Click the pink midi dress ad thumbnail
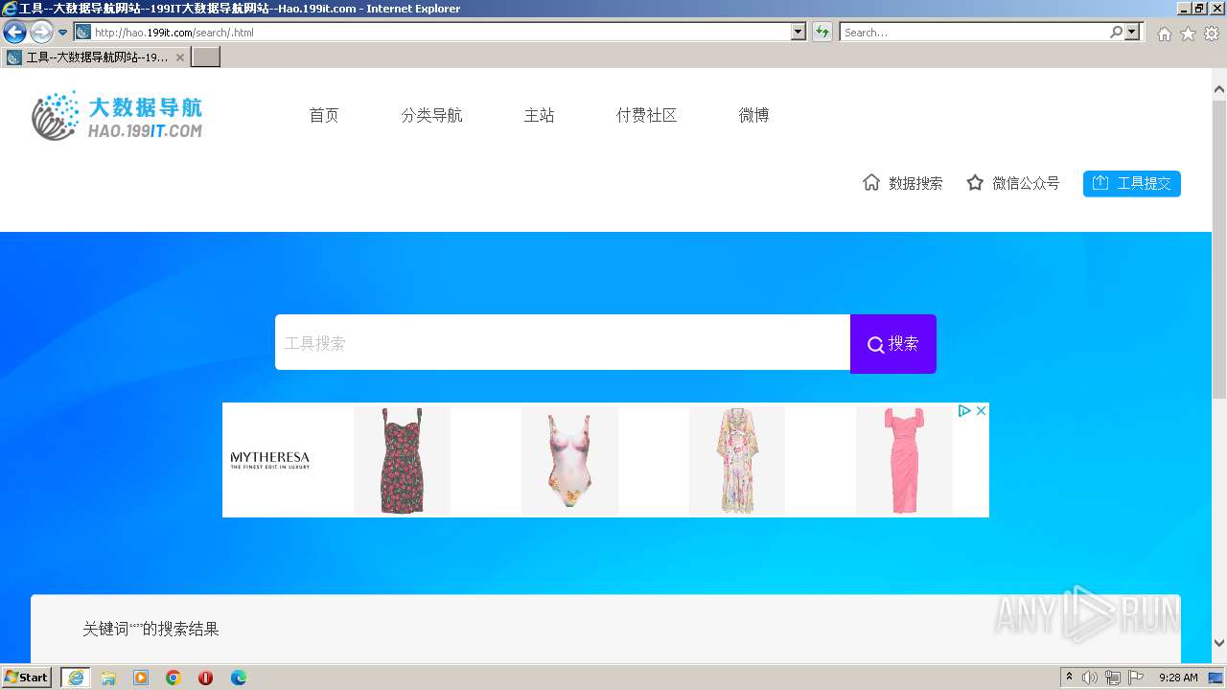Screen dimensions: 1227x690 click(x=904, y=460)
